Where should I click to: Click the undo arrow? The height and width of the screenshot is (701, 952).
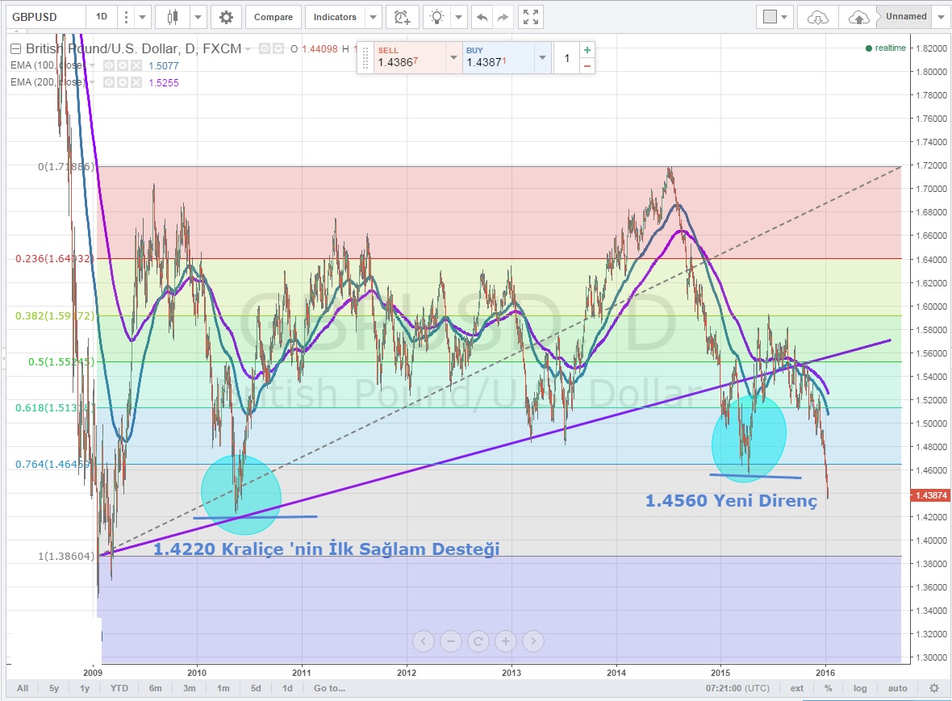[482, 17]
